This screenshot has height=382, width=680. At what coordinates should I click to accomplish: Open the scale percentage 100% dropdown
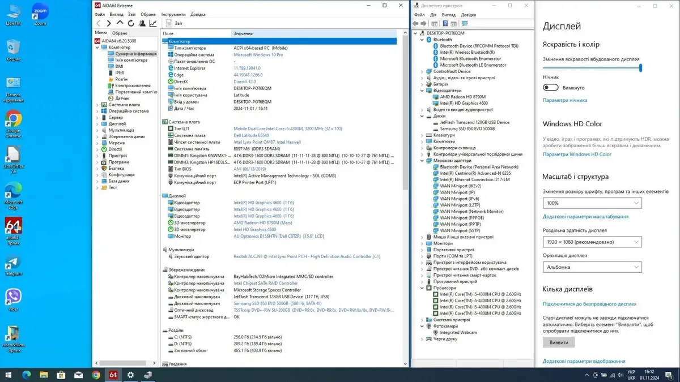(x=592, y=203)
